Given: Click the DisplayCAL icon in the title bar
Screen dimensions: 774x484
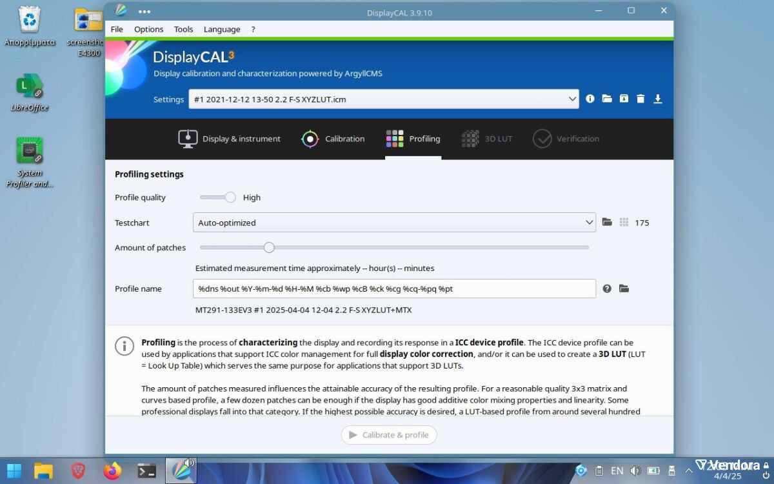Looking at the screenshot, I should pos(121,10).
